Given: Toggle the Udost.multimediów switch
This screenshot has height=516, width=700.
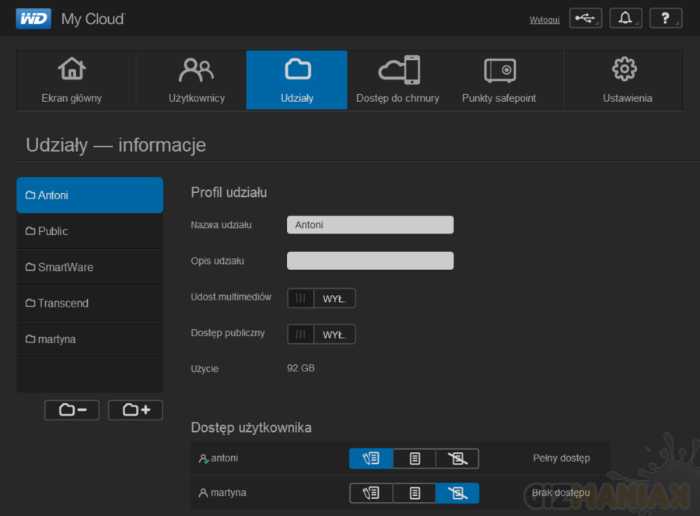Looking at the screenshot, I should click(x=321, y=298).
